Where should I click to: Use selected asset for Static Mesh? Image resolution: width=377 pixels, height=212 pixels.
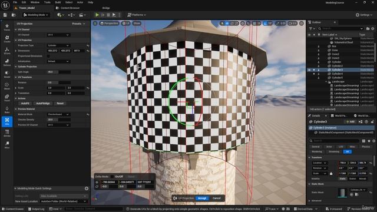(x=352, y=194)
